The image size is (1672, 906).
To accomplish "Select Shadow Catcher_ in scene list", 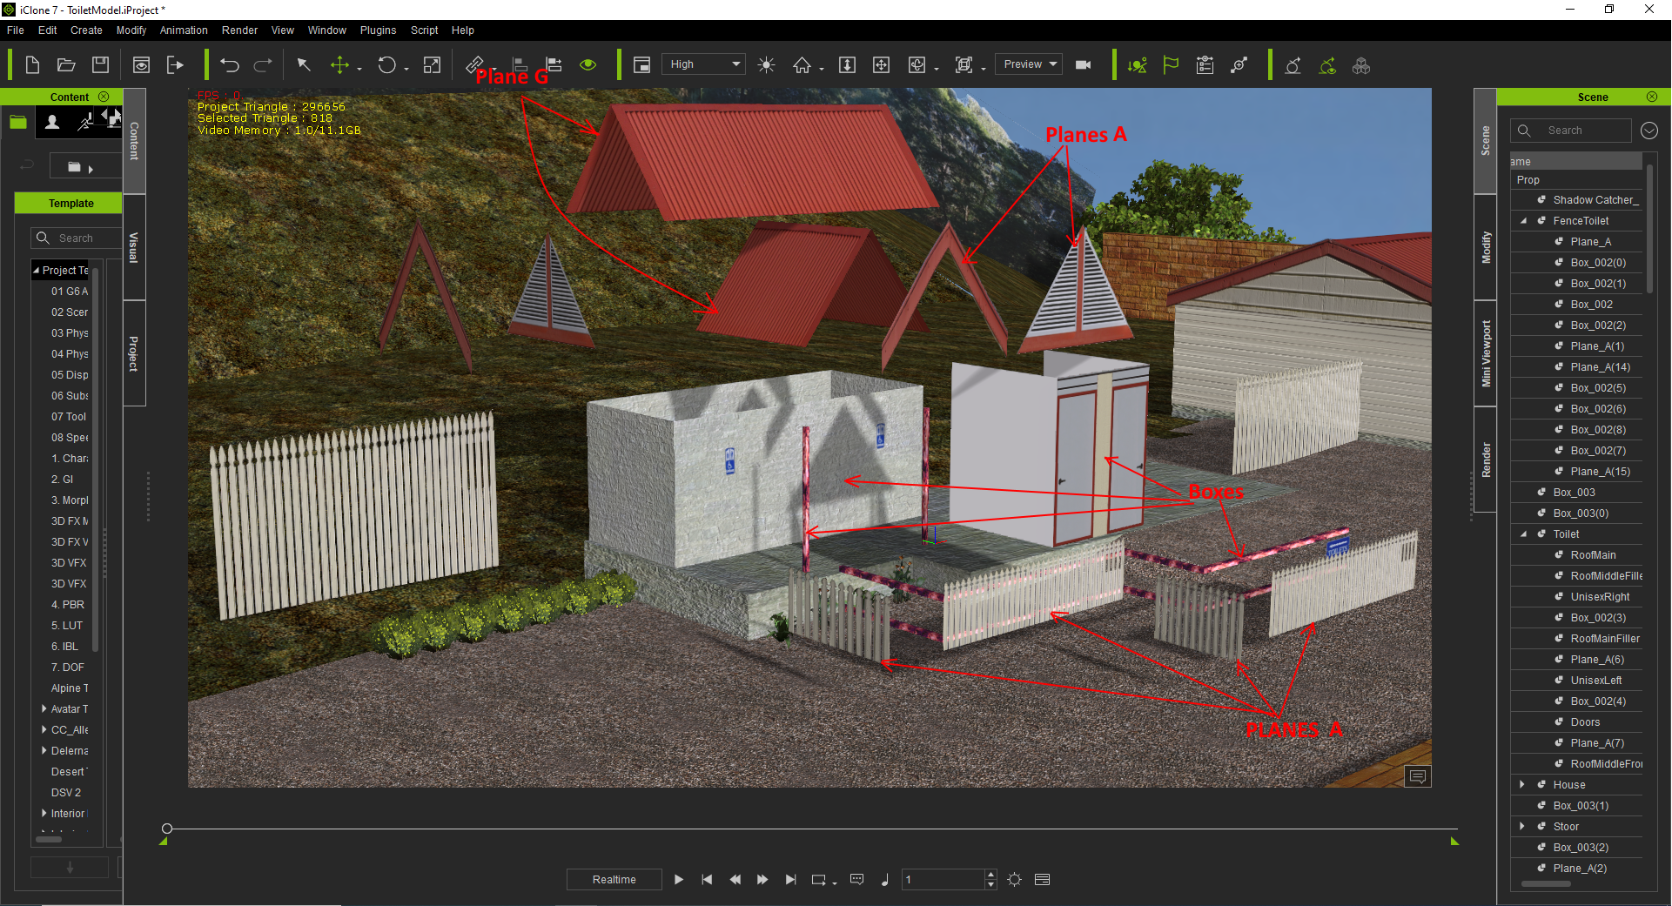I will 1595,200.
